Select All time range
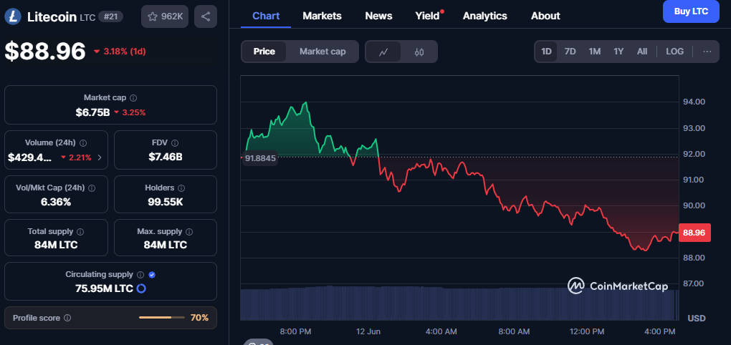 (642, 52)
